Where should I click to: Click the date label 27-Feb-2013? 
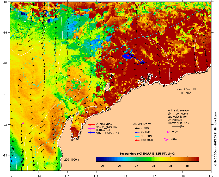[186, 89]
